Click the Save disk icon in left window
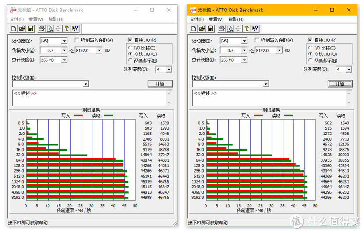Image resolution: width=364 pixels, height=233 pixels. 30,28
